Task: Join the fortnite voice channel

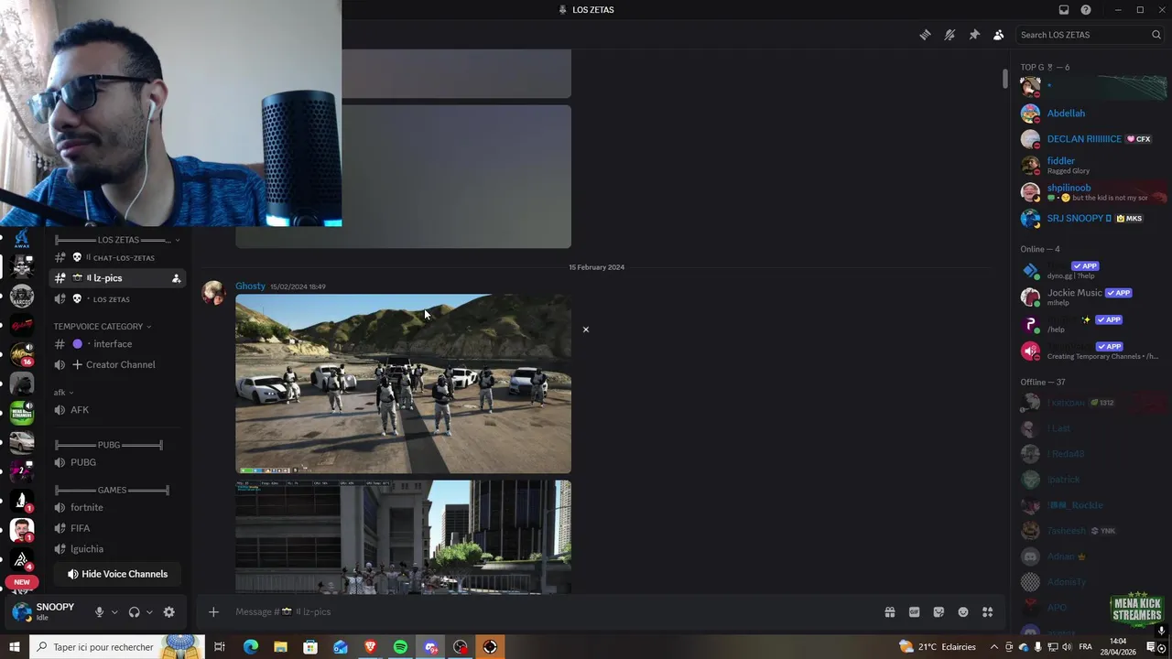Action: [x=117, y=508]
